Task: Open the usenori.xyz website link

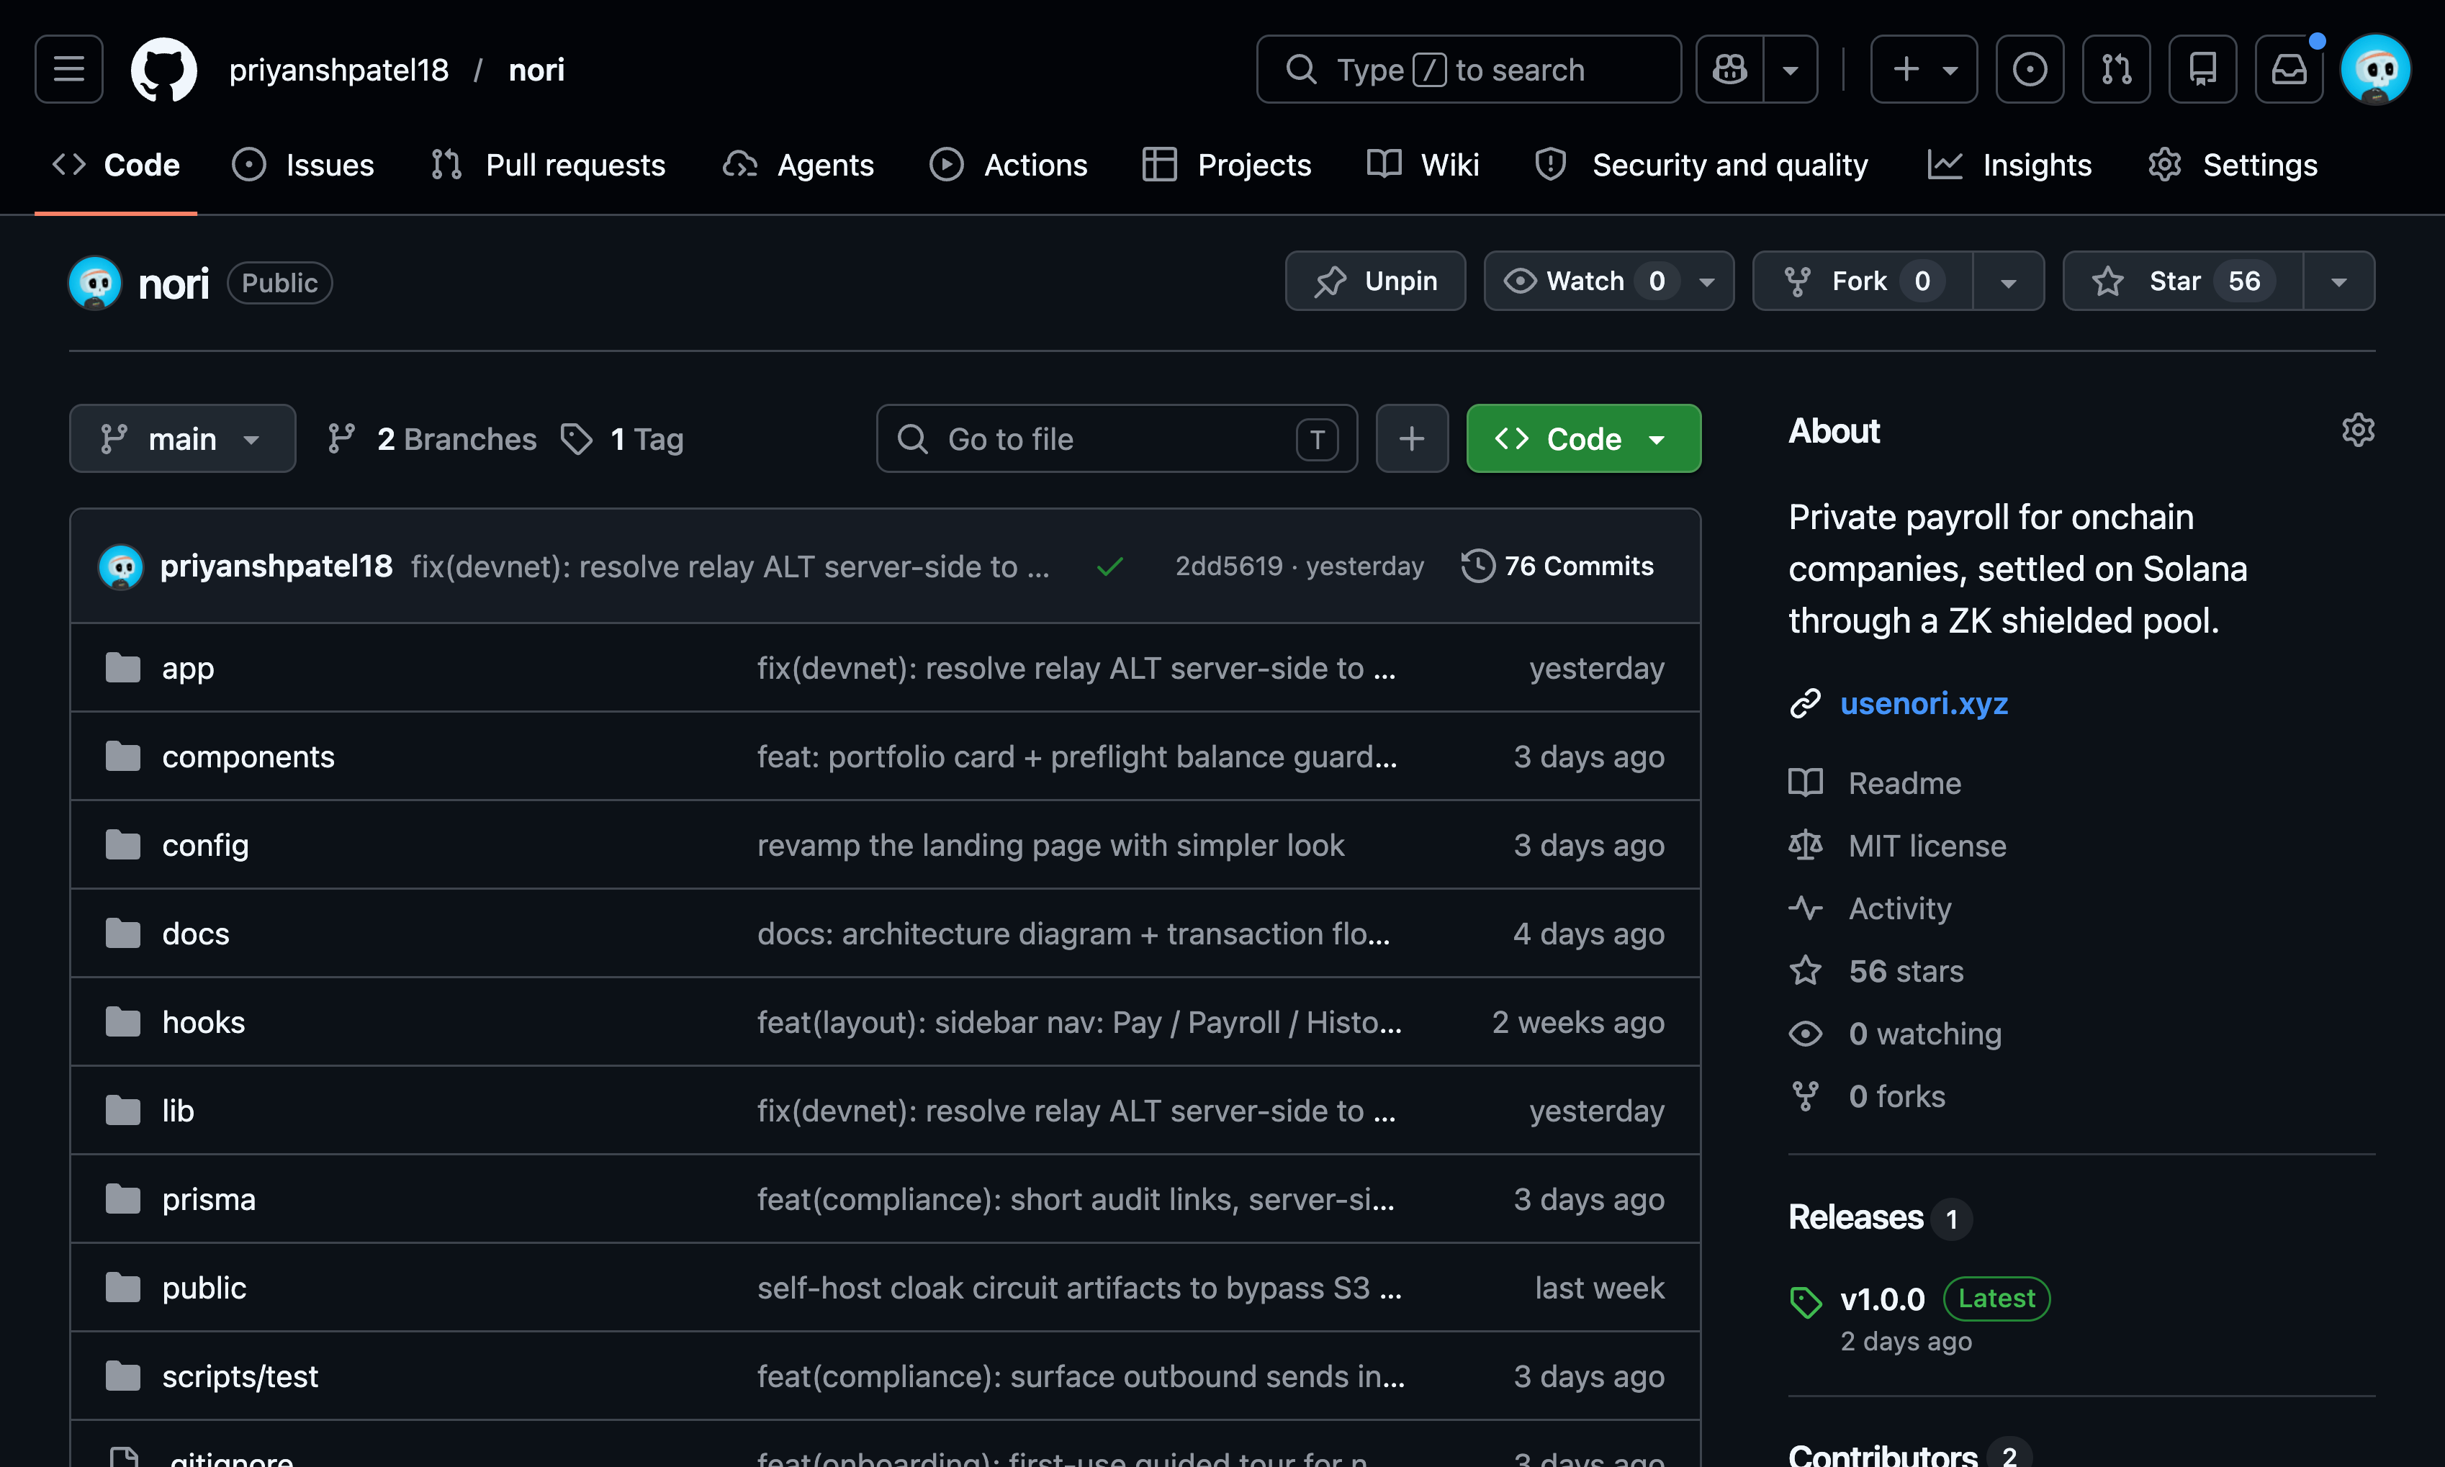Action: pyautogui.click(x=1924, y=703)
